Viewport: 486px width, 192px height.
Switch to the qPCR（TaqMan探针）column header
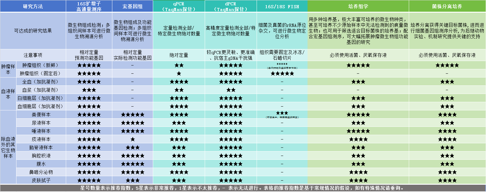tap(178, 6)
